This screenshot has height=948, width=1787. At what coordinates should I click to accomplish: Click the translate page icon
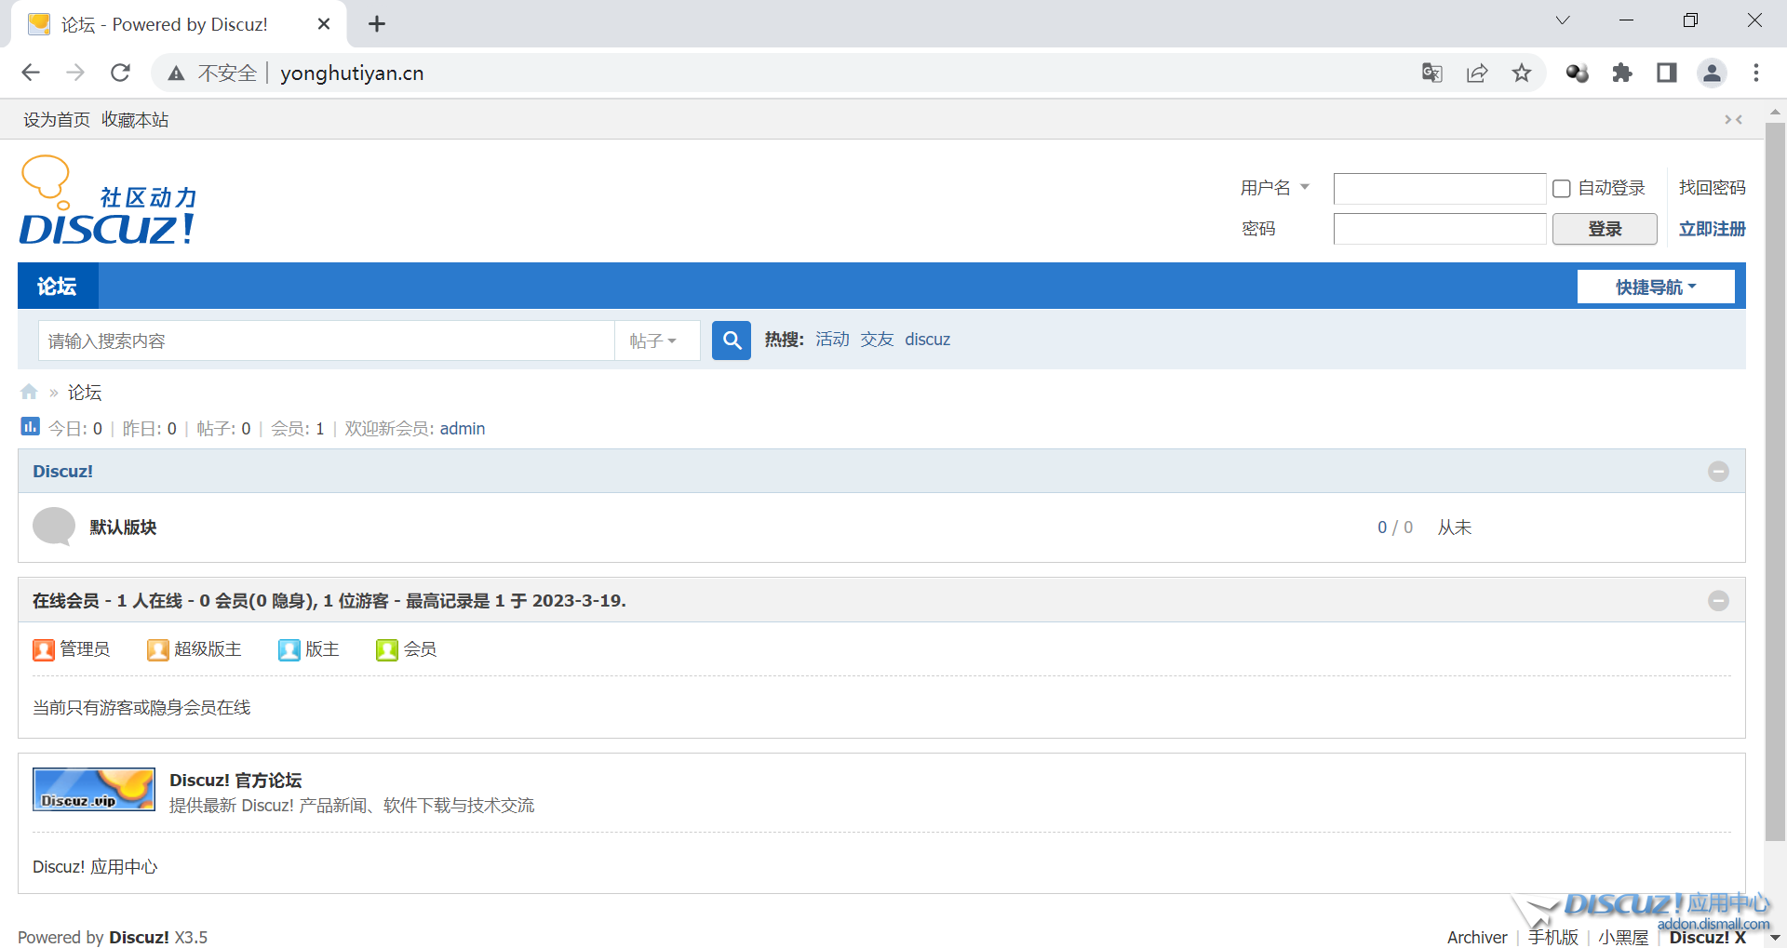[1431, 73]
